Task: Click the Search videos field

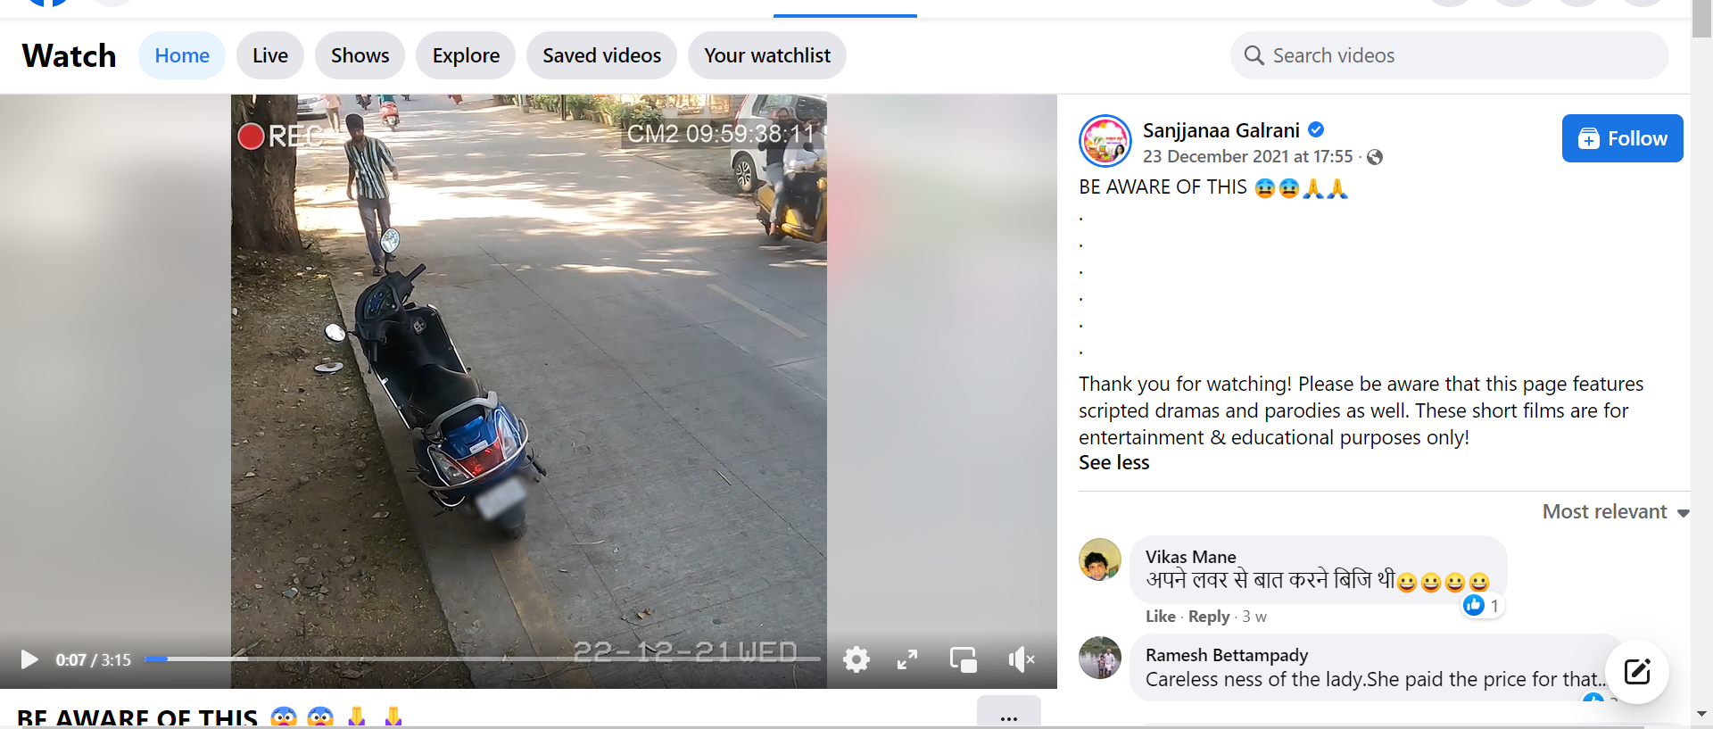Action: (x=1450, y=55)
